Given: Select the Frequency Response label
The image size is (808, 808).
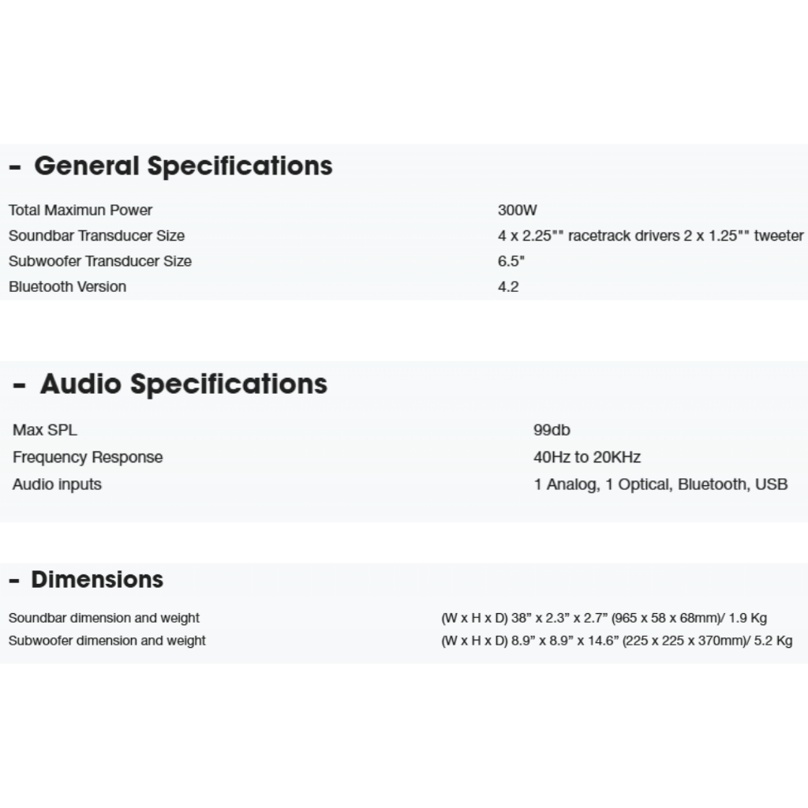Looking at the screenshot, I should click(x=88, y=457).
